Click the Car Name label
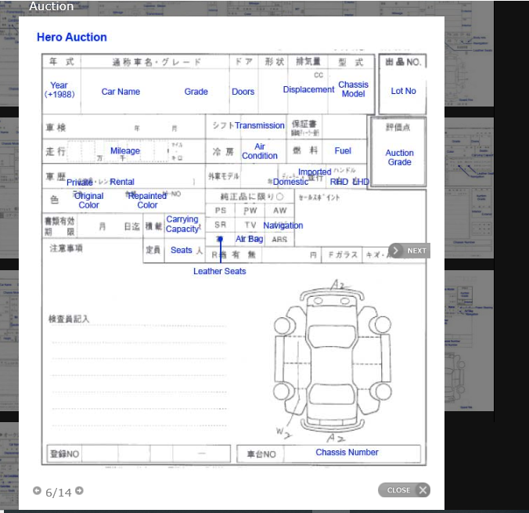The width and height of the screenshot is (529, 513). pyautogui.click(x=121, y=92)
